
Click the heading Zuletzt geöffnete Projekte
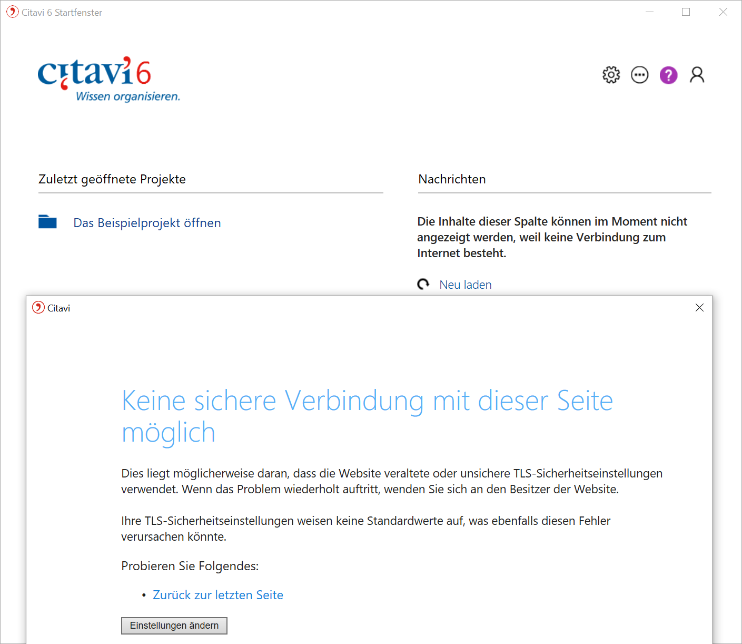[x=112, y=179]
